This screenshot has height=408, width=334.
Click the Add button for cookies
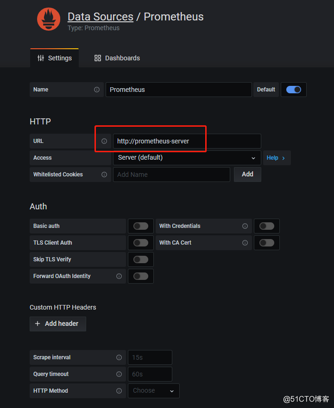coord(247,175)
